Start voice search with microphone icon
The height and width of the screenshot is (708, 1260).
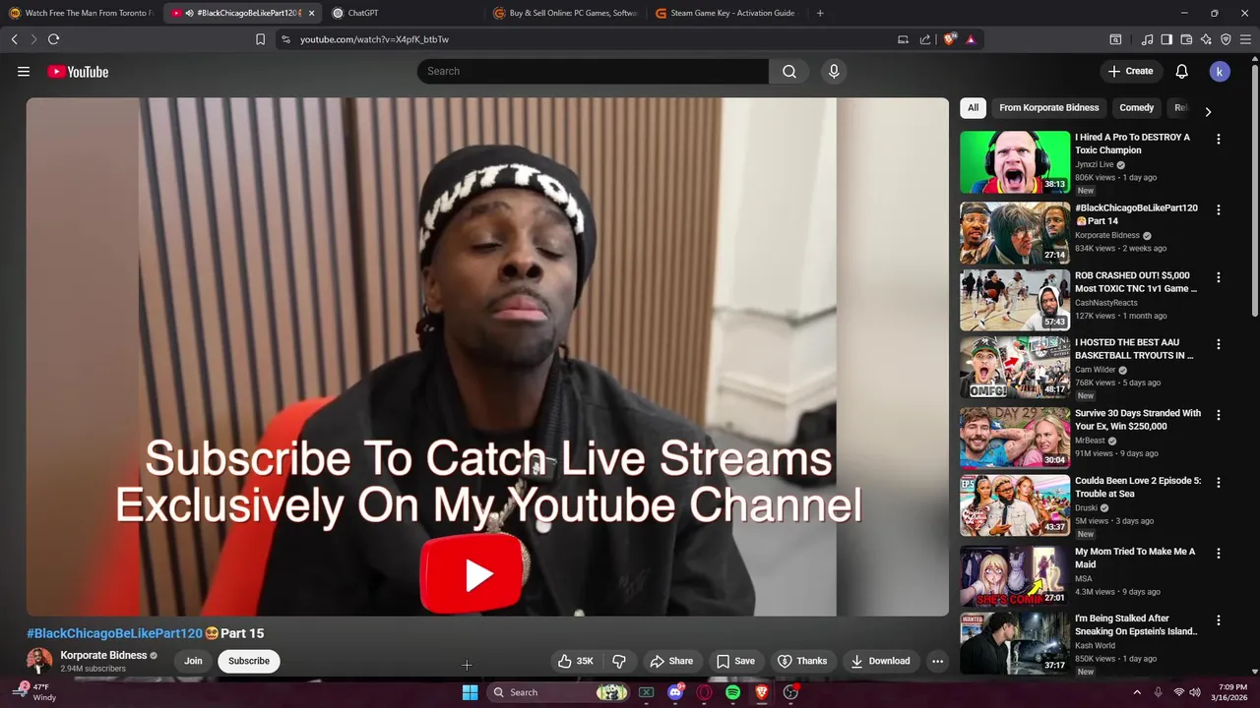coord(834,71)
